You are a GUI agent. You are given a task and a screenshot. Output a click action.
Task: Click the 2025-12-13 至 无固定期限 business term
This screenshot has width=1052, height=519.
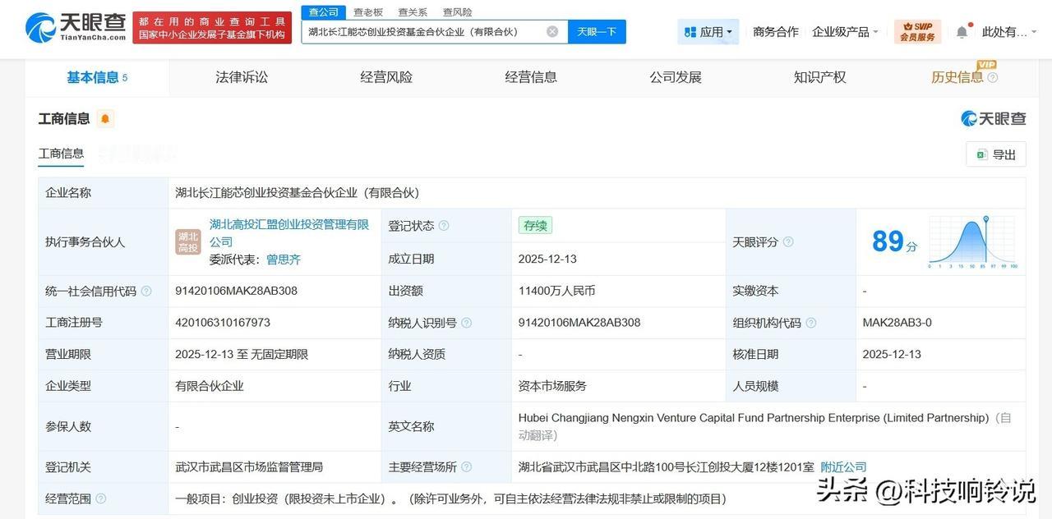click(x=242, y=355)
